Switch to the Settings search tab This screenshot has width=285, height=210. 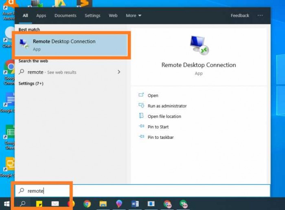tap(92, 15)
